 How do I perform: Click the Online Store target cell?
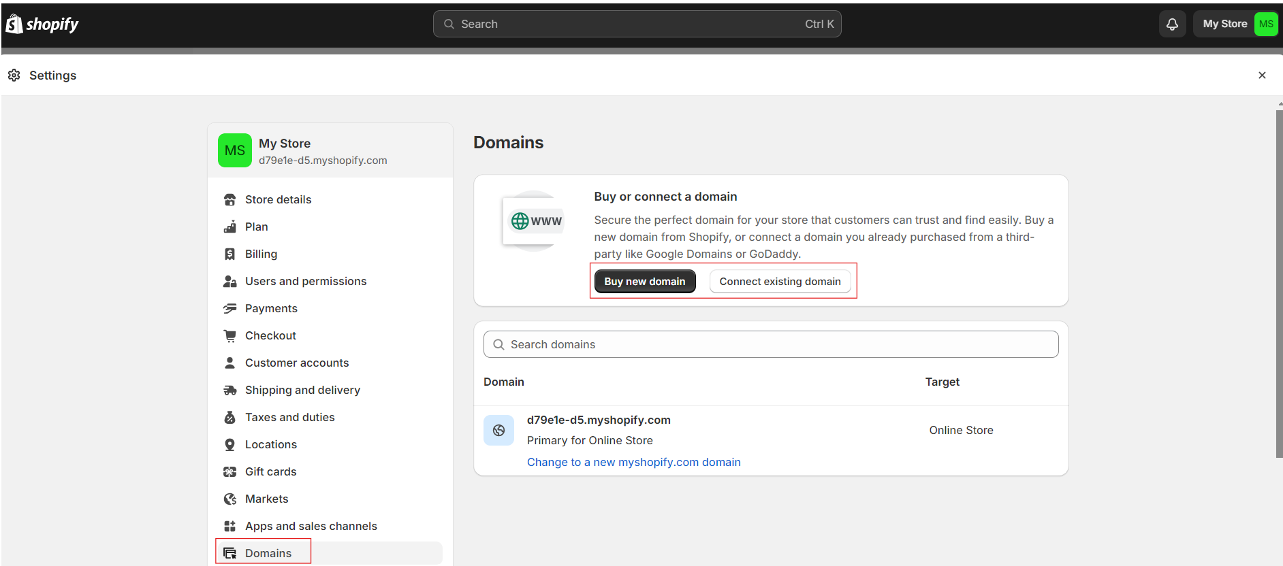tap(961, 430)
